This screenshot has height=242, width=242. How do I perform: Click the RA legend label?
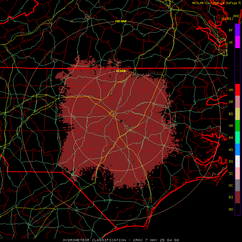[231, 138]
